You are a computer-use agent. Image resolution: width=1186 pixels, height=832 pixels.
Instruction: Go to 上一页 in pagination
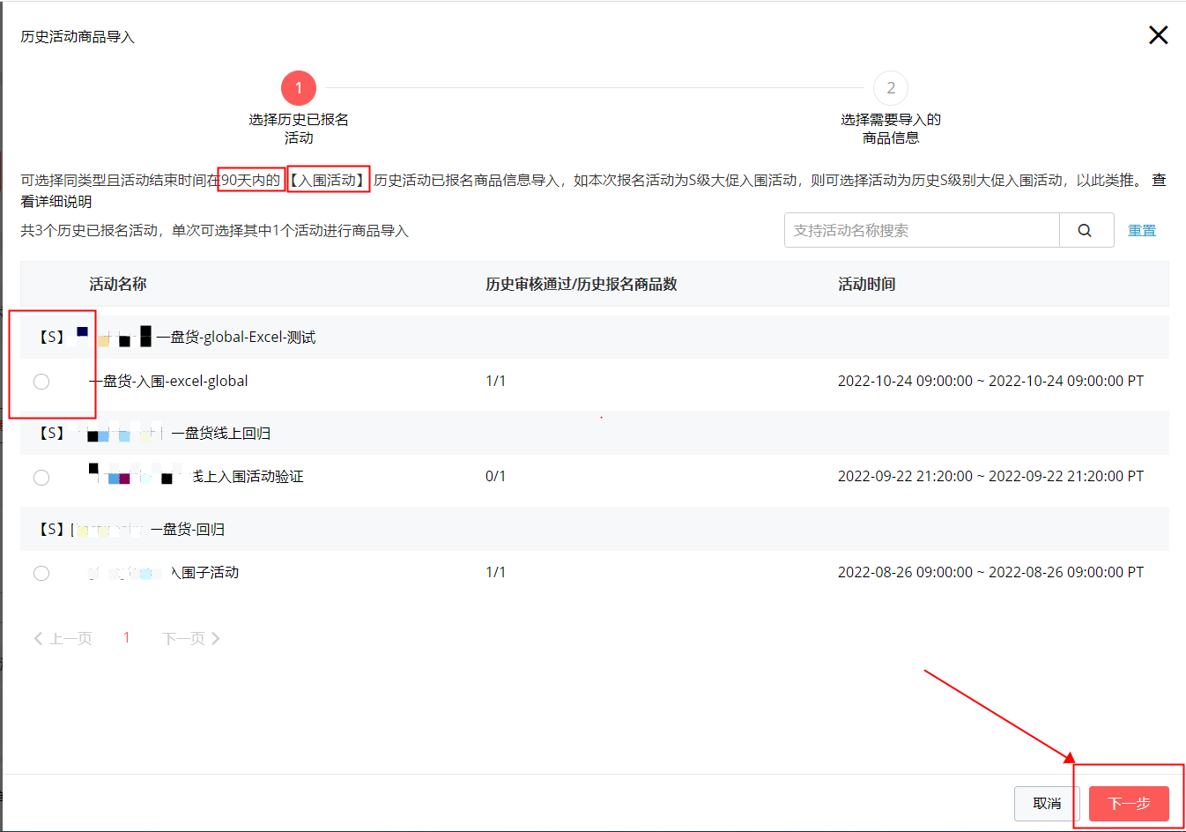[x=63, y=638]
